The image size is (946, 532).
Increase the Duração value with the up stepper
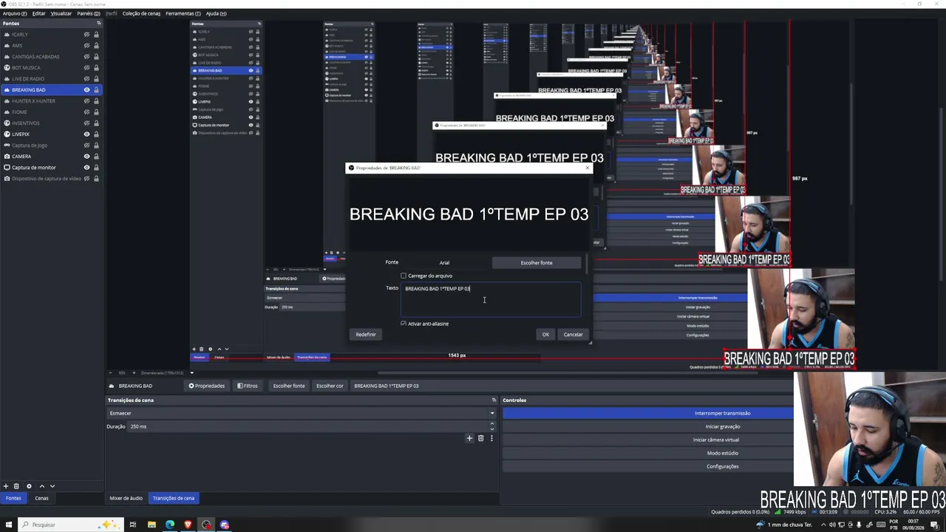492,423
